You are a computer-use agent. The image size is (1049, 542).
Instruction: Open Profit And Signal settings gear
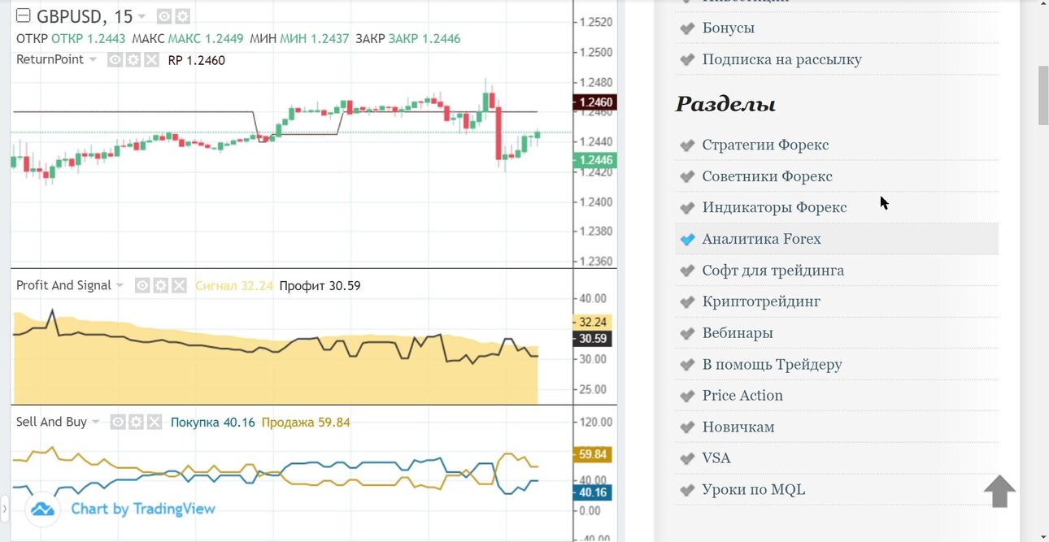(161, 286)
